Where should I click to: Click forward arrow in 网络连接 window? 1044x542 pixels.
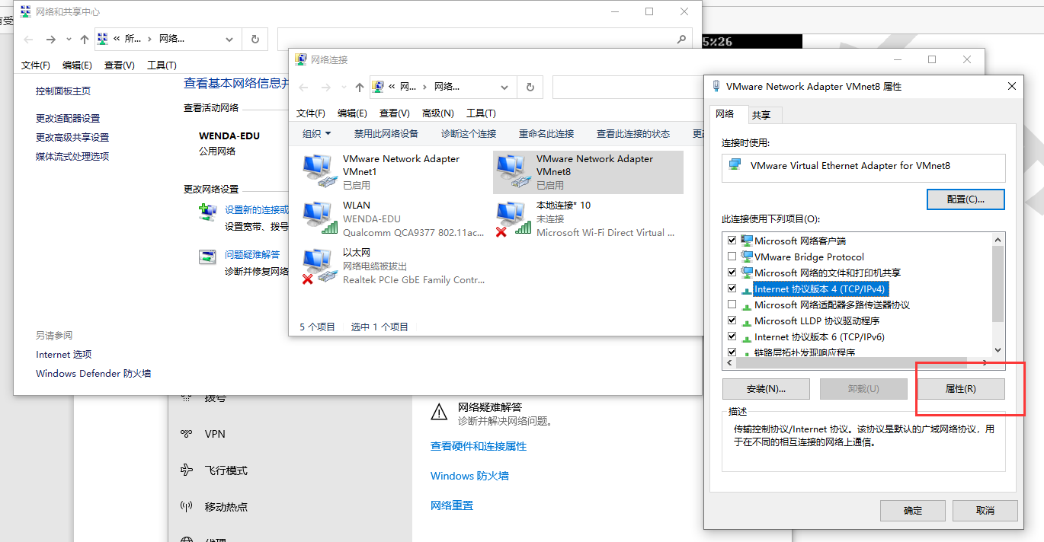[x=326, y=88]
